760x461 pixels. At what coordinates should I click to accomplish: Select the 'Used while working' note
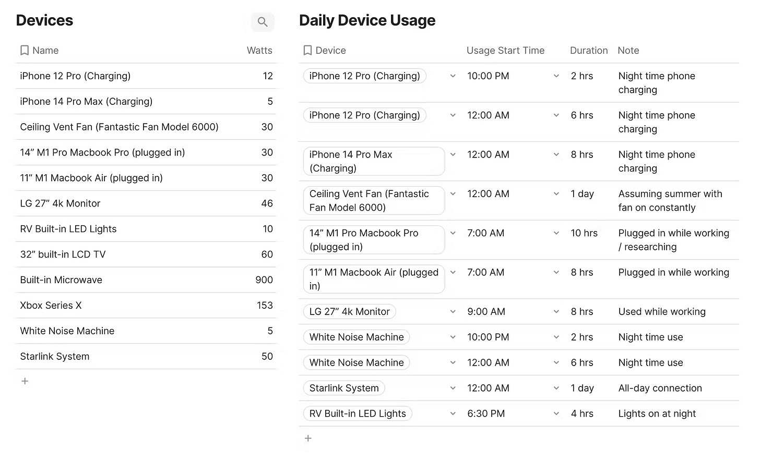point(662,312)
